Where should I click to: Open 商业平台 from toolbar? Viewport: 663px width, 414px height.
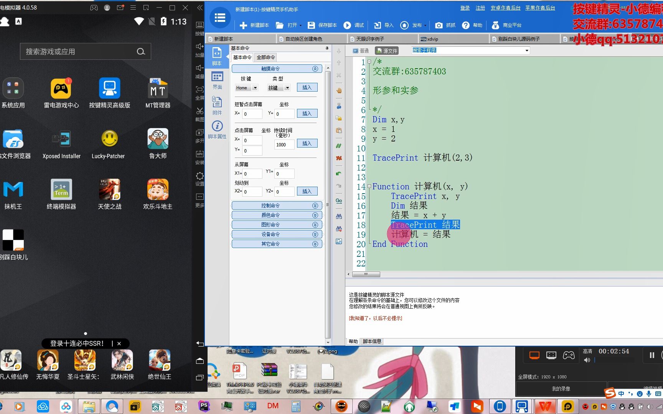tap(506, 25)
